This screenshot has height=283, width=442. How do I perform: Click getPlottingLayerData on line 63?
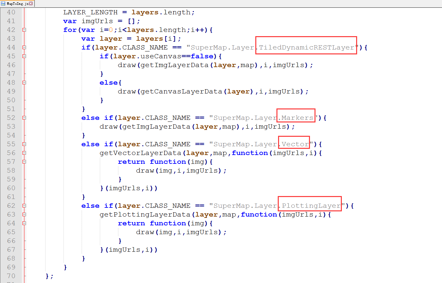[x=145, y=215]
